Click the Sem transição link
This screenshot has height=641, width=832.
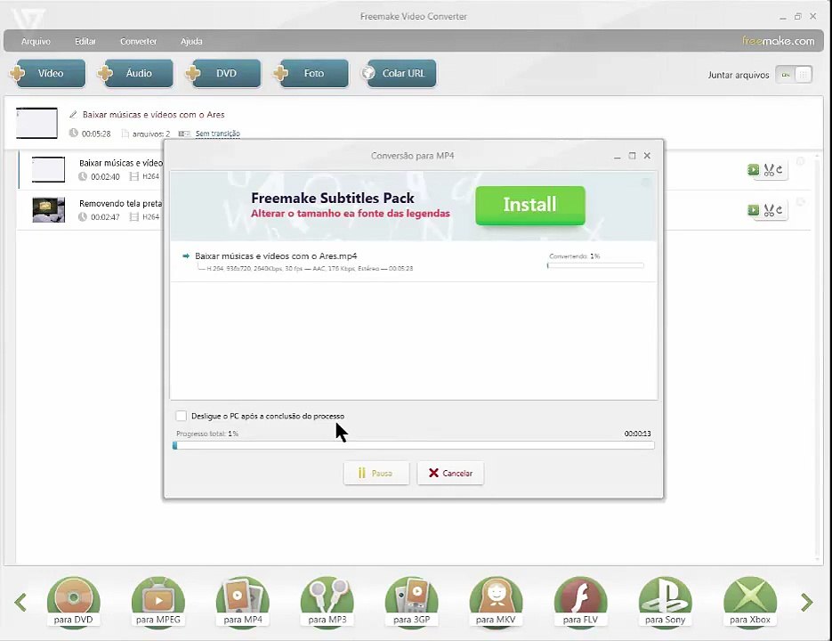pyautogui.click(x=217, y=134)
